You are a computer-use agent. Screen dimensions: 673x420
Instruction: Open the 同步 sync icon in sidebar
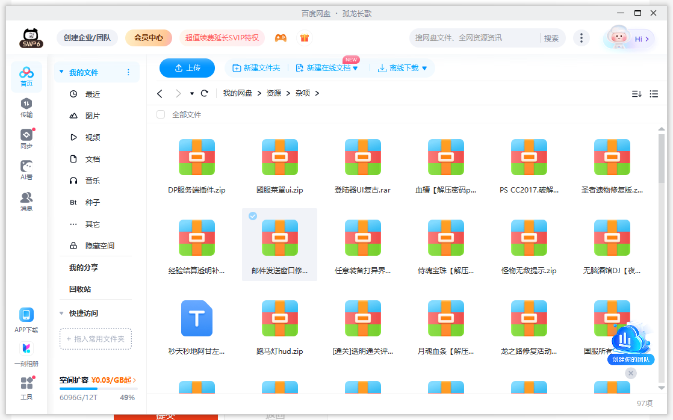[26, 138]
